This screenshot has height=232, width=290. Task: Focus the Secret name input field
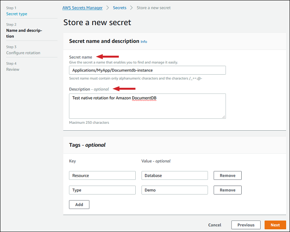147,70
